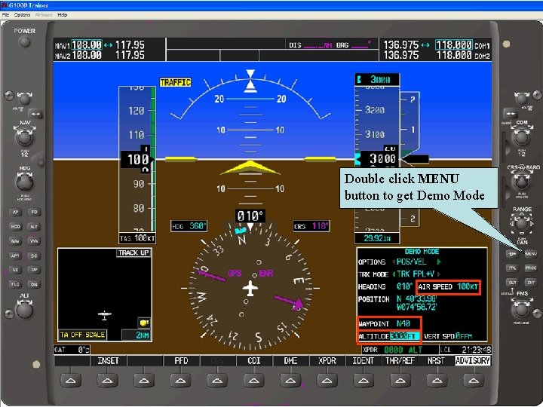Click the WAYPOINT N40 field
This screenshot has height=407, width=543.
389,323
